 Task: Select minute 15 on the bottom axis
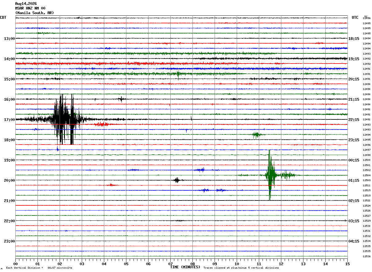[x=347, y=264]
